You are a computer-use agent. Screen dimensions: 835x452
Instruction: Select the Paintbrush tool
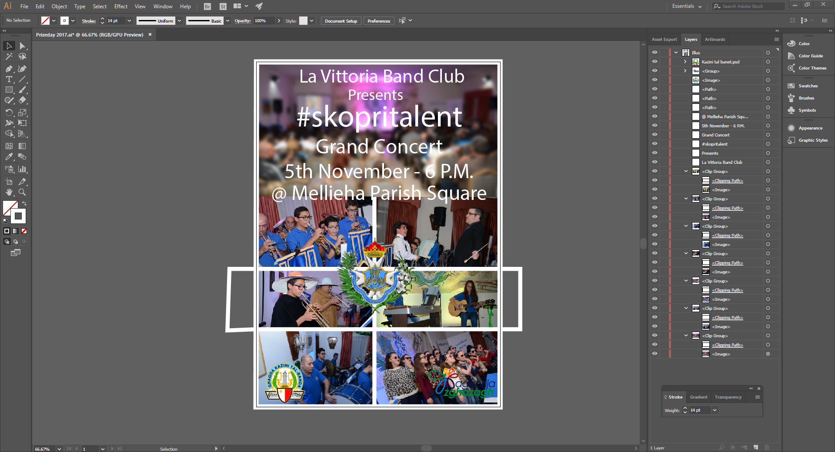point(22,90)
